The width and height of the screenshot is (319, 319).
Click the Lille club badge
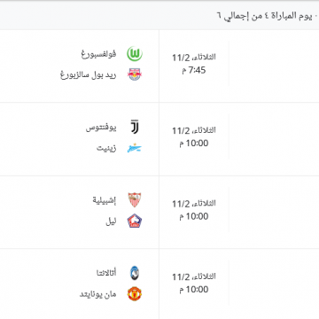click(135, 221)
